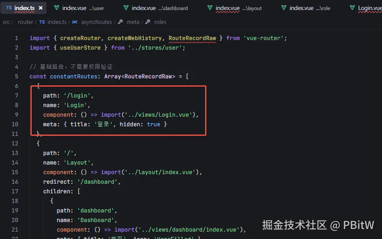Click Vue icon on dashboard index.vue tab
The width and height of the screenshot is (382, 239).
point(126,8)
